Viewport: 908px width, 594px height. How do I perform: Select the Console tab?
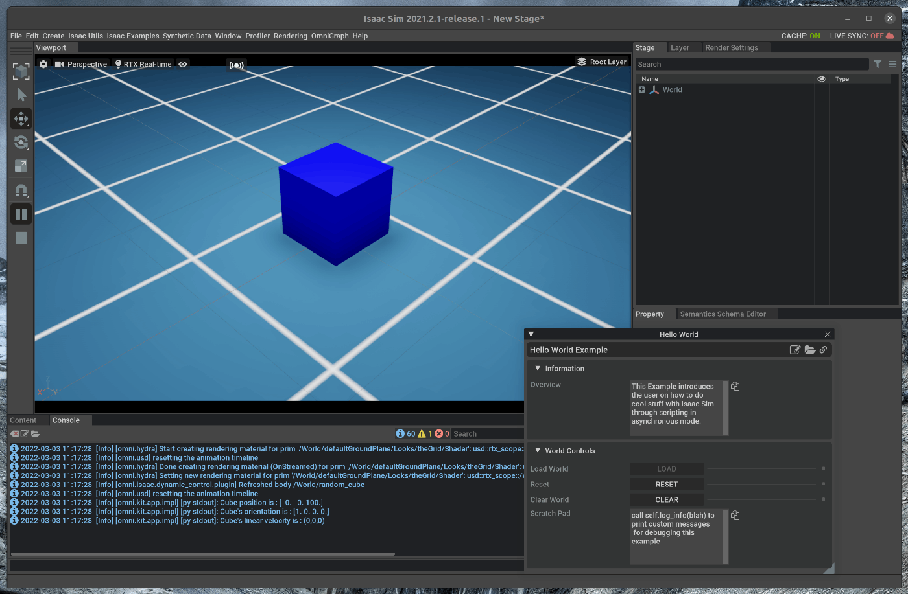(66, 420)
